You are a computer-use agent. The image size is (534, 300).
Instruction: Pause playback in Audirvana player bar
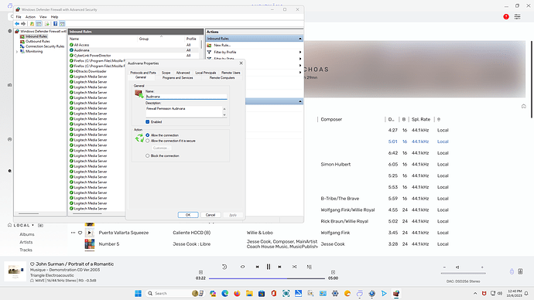[x=269, y=267]
